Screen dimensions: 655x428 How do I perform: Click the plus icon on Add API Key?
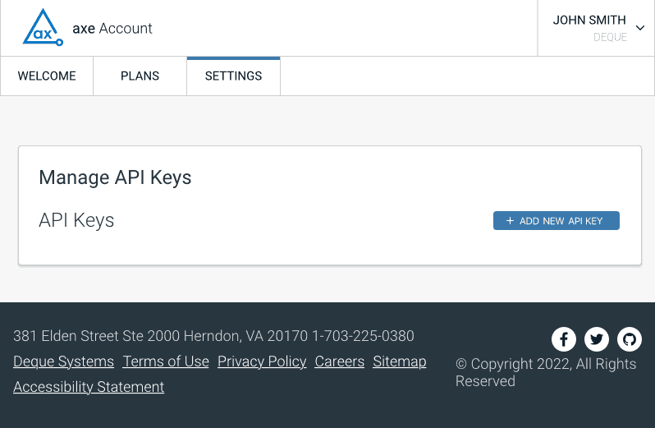(510, 221)
